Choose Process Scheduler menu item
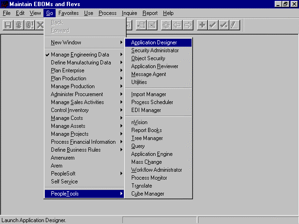The width and height of the screenshot is (299, 224). [x=158, y=102]
